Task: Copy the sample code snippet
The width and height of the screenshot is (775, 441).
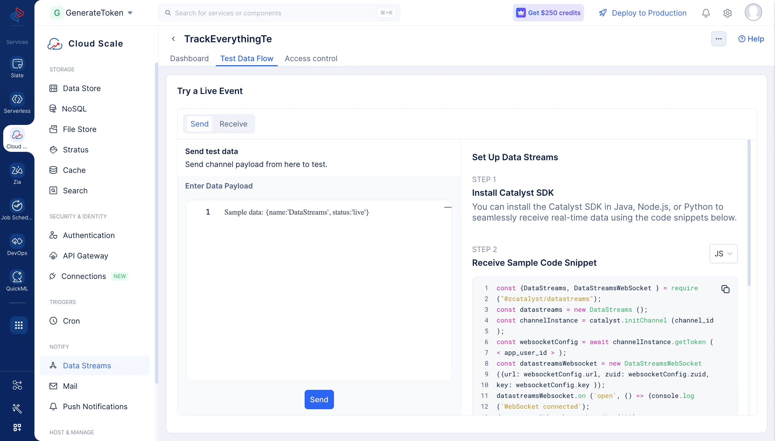Action: pos(725,289)
